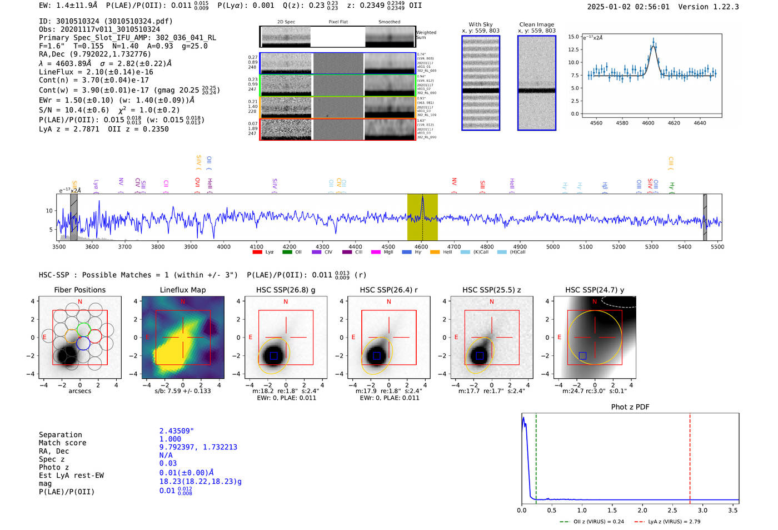Open the HSC SSP(26.8) g cutout

click(x=286, y=337)
